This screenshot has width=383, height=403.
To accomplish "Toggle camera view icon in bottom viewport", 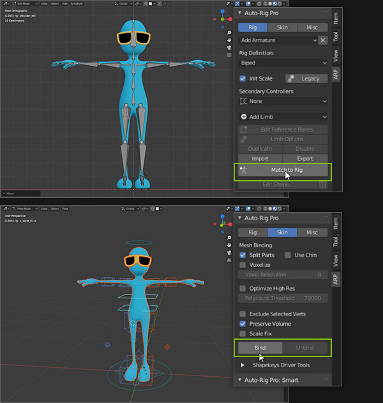I will (x=229, y=253).
